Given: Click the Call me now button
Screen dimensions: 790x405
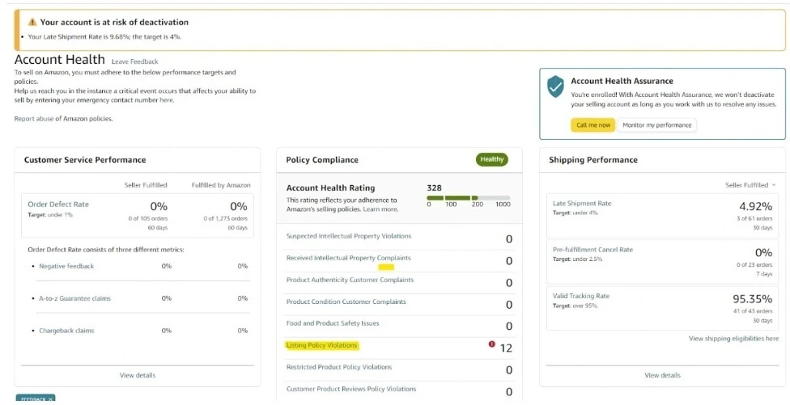Looking at the screenshot, I should (x=593, y=125).
